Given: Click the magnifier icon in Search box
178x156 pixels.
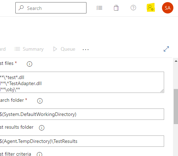Looking at the screenshot, I should pyautogui.click(x=21, y=8).
